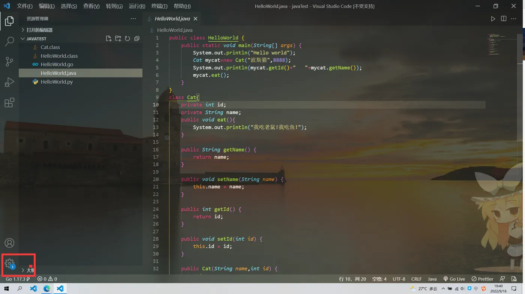
Task: Change line ending CRLF
Action: pyautogui.click(x=416, y=279)
